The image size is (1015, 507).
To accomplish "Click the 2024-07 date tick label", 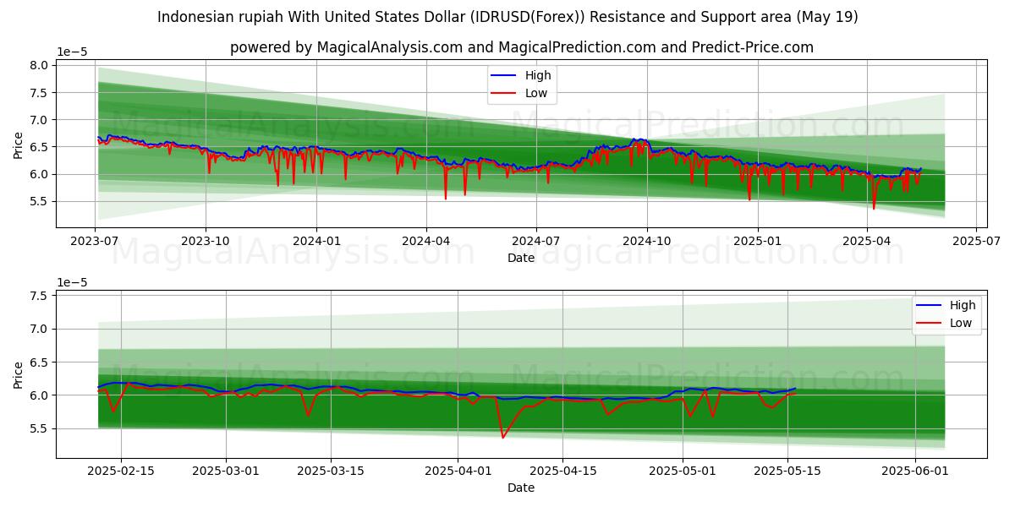I will pos(536,241).
